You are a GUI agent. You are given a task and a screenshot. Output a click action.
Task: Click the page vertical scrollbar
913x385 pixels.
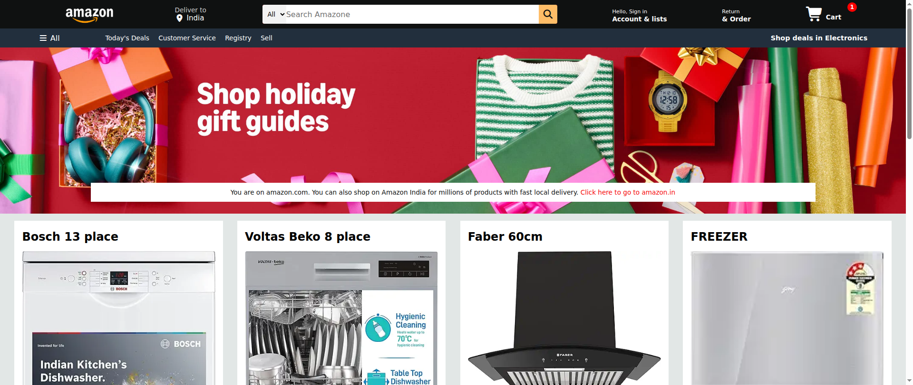(x=909, y=192)
